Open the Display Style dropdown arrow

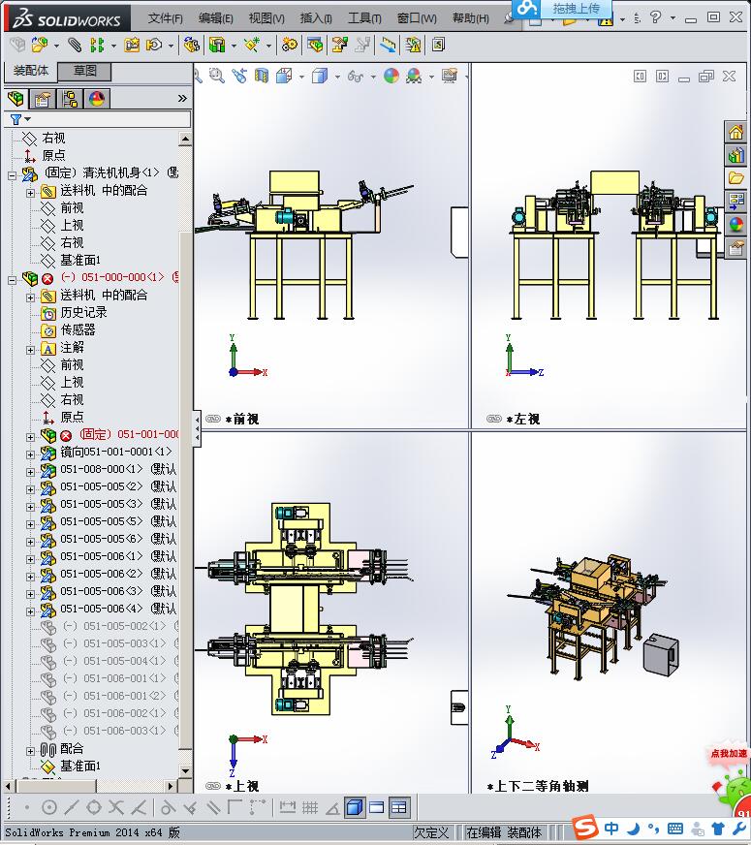[x=337, y=78]
